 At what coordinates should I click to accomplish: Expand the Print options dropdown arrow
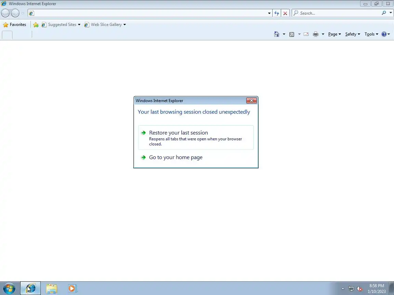[323, 34]
